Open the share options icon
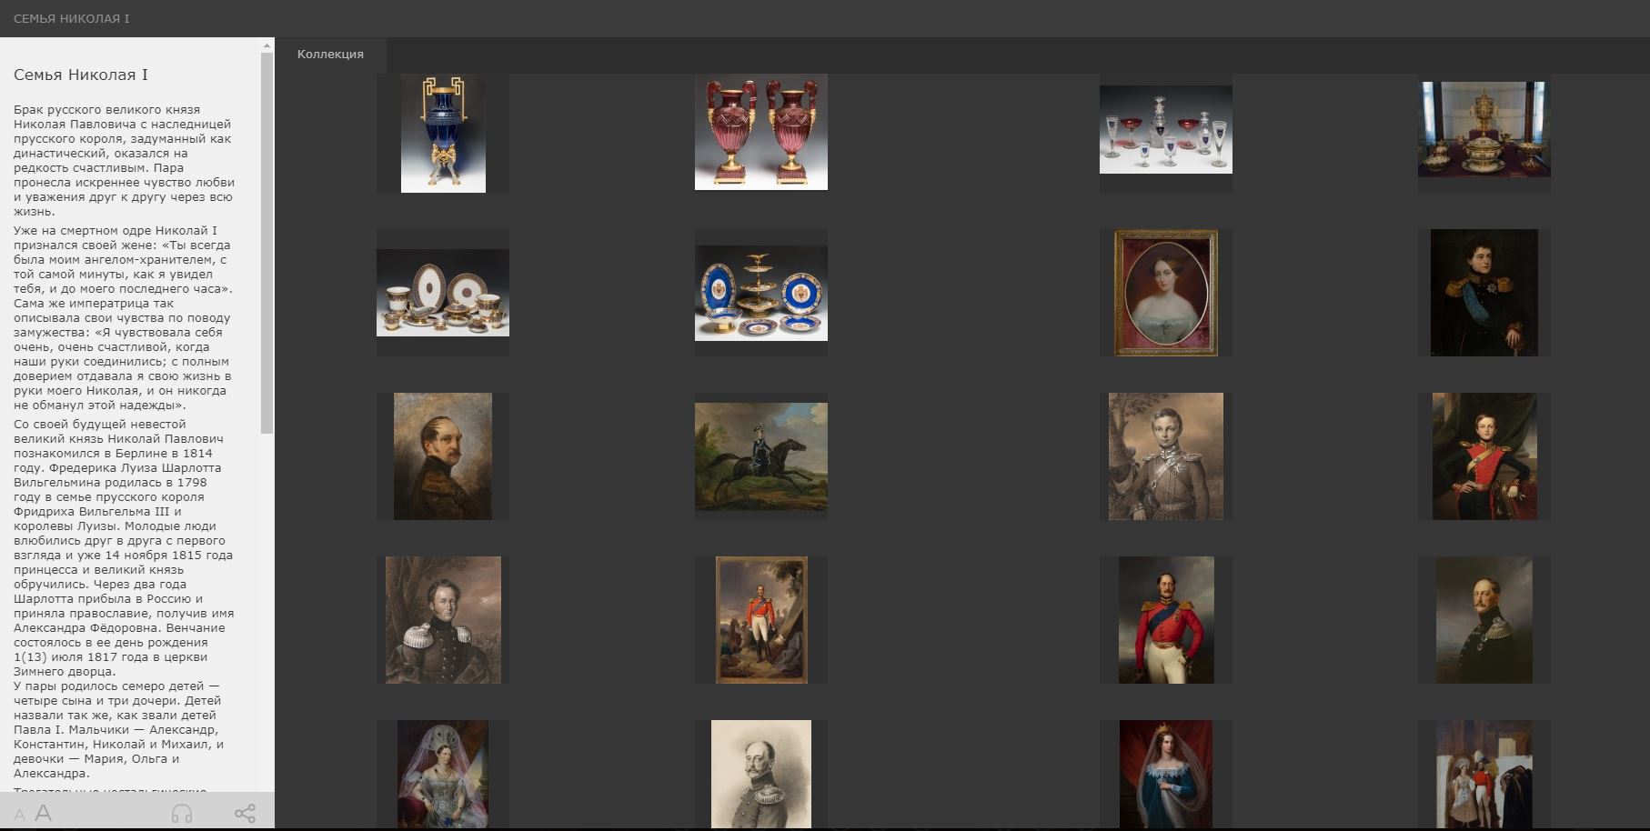Screen dimensions: 1650x831 tap(245, 814)
